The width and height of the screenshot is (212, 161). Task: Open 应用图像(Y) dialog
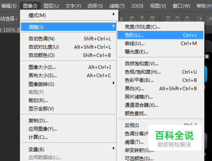click(69, 129)
